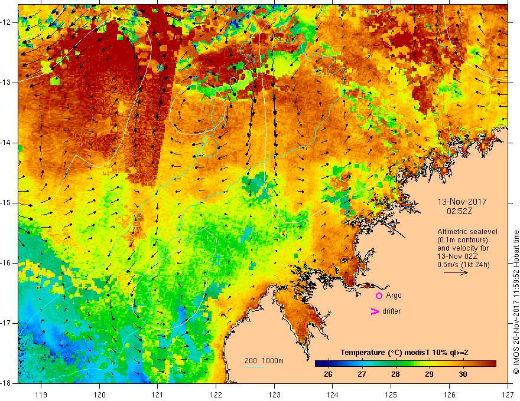Click longitude axis label 127
The image size is (520, 401).
point(508,395)
